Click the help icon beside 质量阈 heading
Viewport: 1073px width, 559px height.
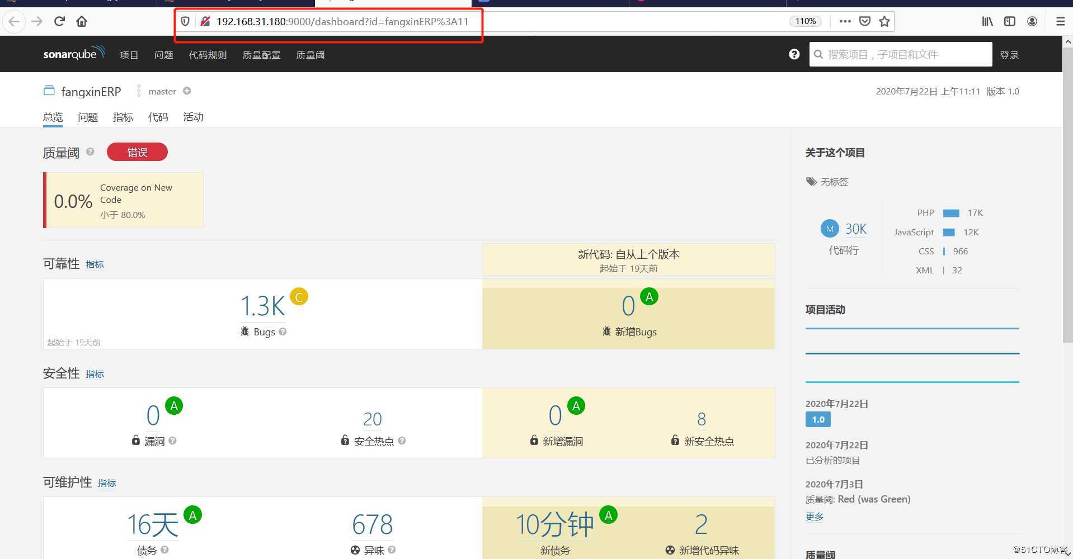(90, 151)
